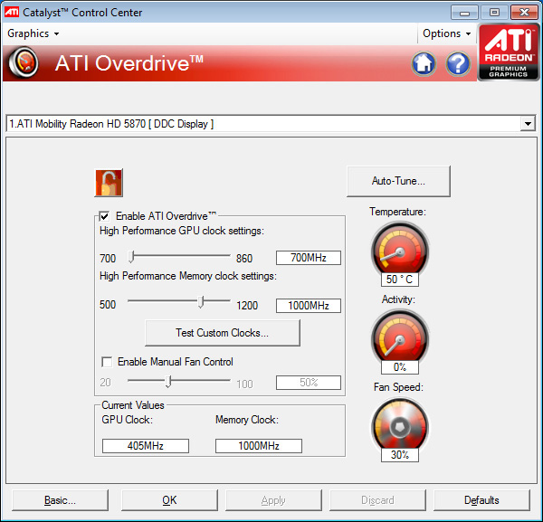Check Enable Manual Fan Control

107,362
